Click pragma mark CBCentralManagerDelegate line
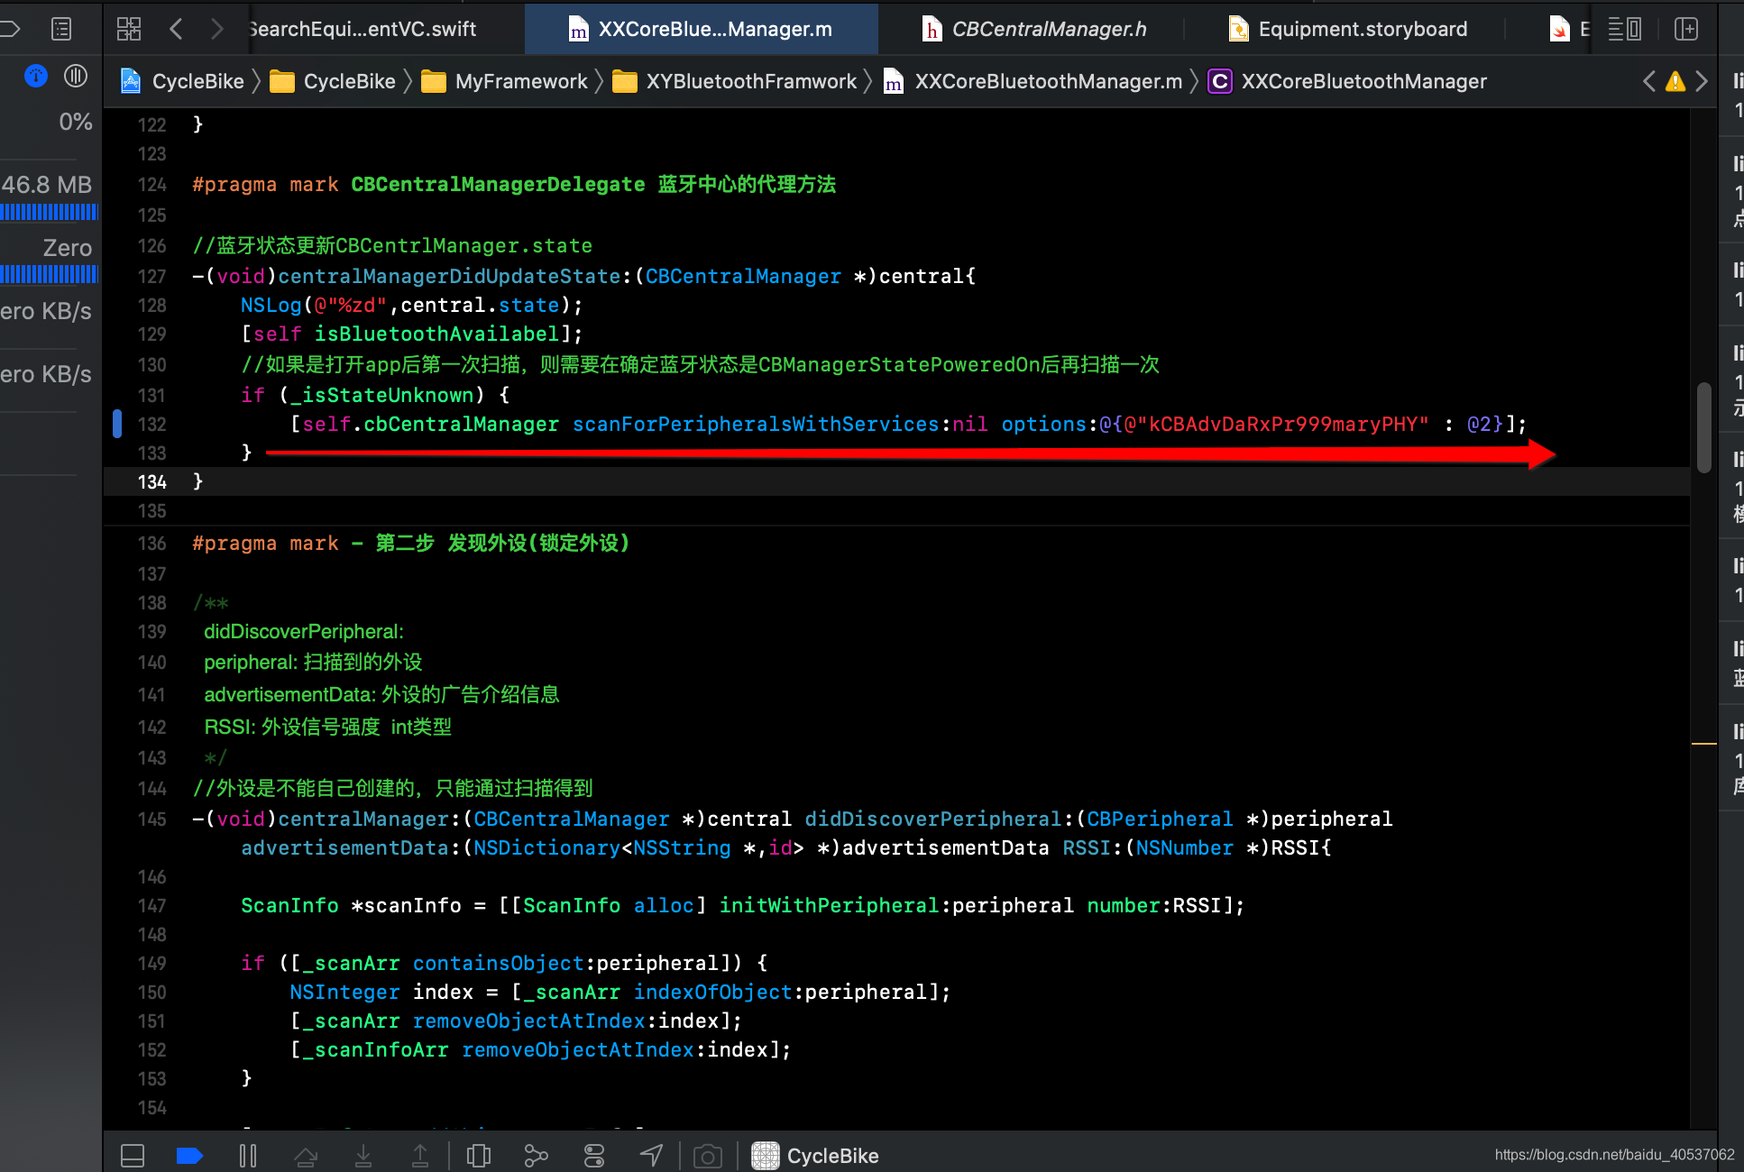 click(x=514, y=184)
